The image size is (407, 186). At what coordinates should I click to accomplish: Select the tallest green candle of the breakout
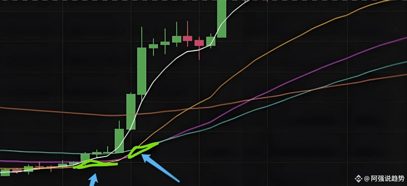tap(142, 71)
